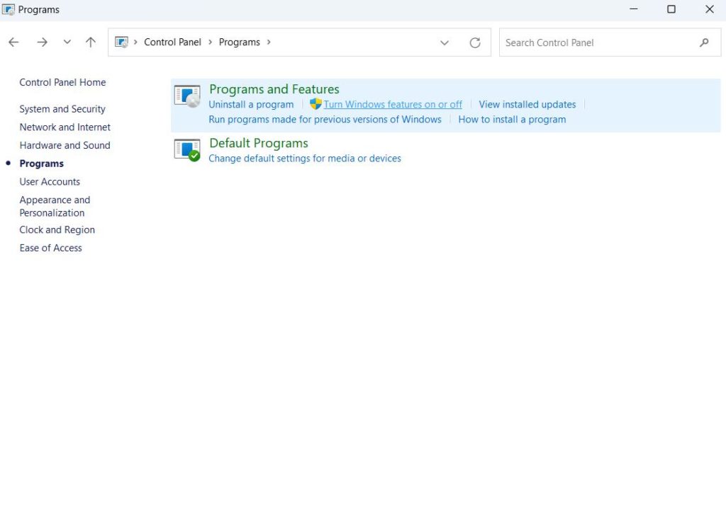The height and width of the screenshot is (526, 726).
Task: Open Appearance and Personalization category
Action: (55, 206)
